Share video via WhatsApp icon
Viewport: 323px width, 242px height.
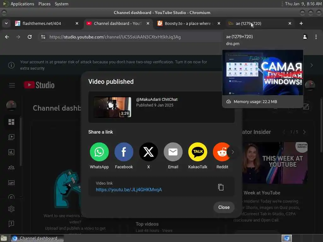pos(99,152)
